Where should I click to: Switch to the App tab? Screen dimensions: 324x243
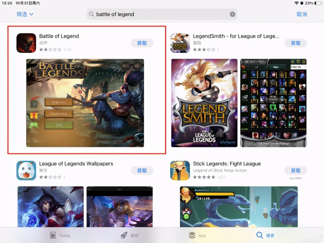[197, 235]
